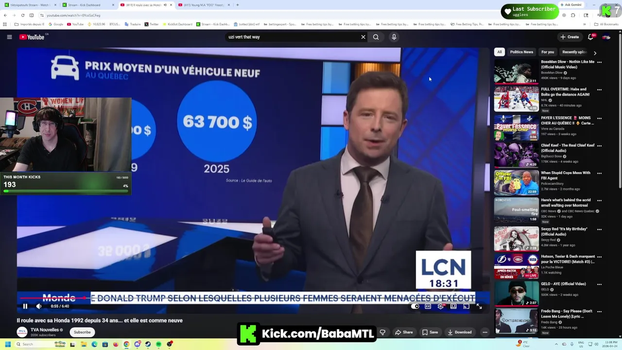This screenshot has height=350, width=622.
Task: Go back in browser history
Action: click(x=5, y=15)
